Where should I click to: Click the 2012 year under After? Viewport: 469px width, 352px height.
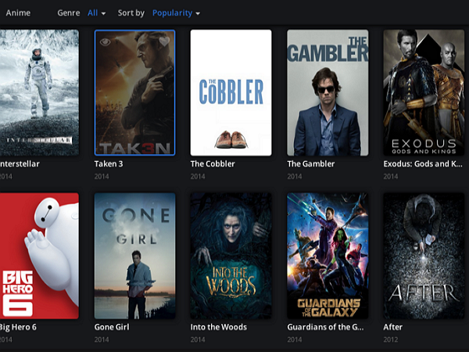coord(391,339)
